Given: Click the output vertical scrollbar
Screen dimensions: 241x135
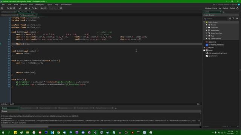Looking at the screenshot, I should point(200,123).
